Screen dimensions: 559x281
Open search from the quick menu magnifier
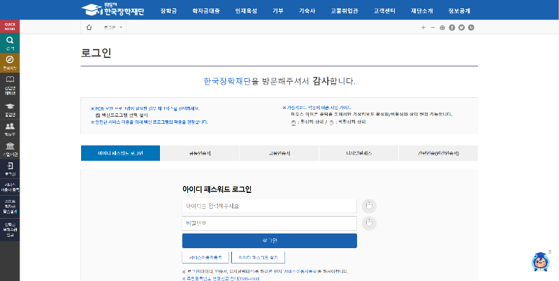10,43
